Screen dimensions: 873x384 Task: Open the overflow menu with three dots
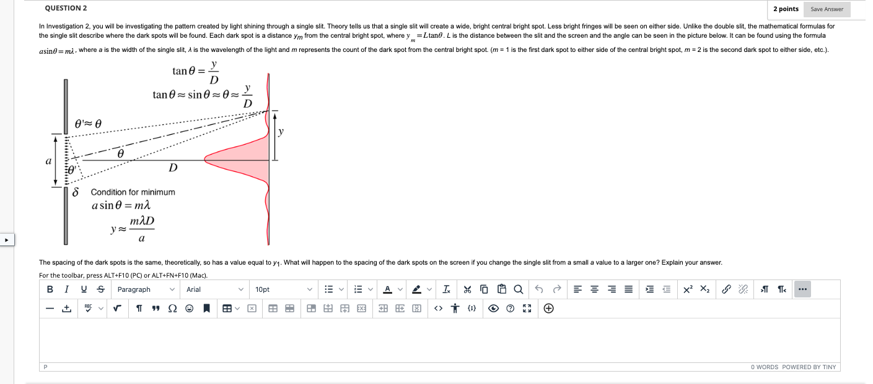point(803,289)
